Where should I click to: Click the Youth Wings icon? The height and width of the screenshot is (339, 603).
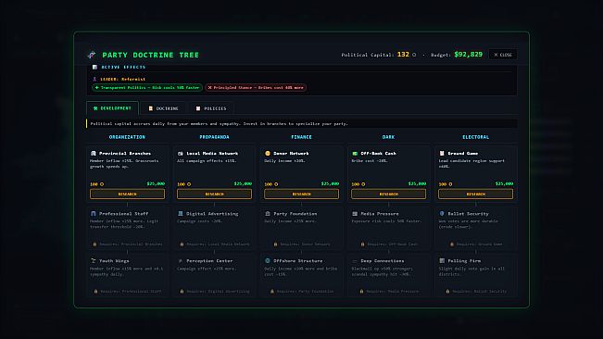click(93, 260)
